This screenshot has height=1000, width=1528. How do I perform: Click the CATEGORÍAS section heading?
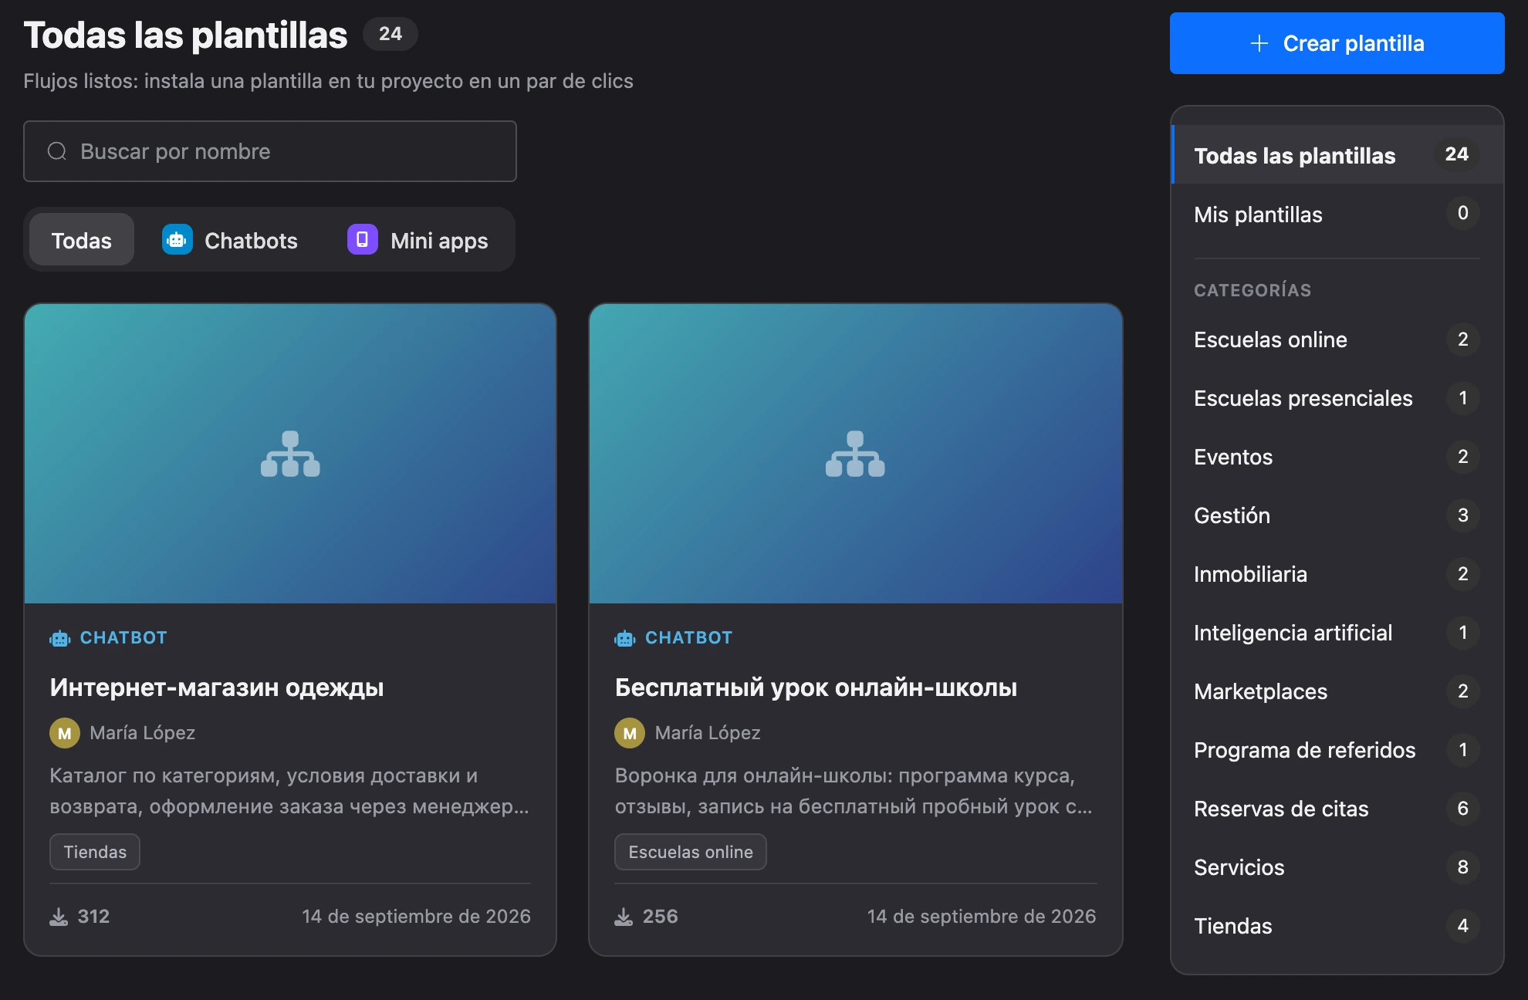(x=1252, y=290)
